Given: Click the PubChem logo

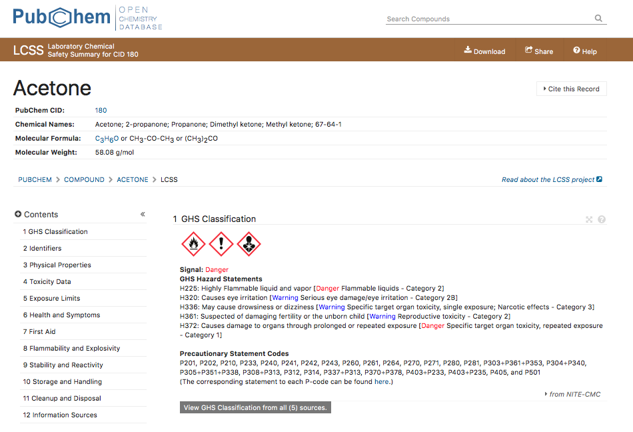Looking at the screenshot, I should coord(61,17).
